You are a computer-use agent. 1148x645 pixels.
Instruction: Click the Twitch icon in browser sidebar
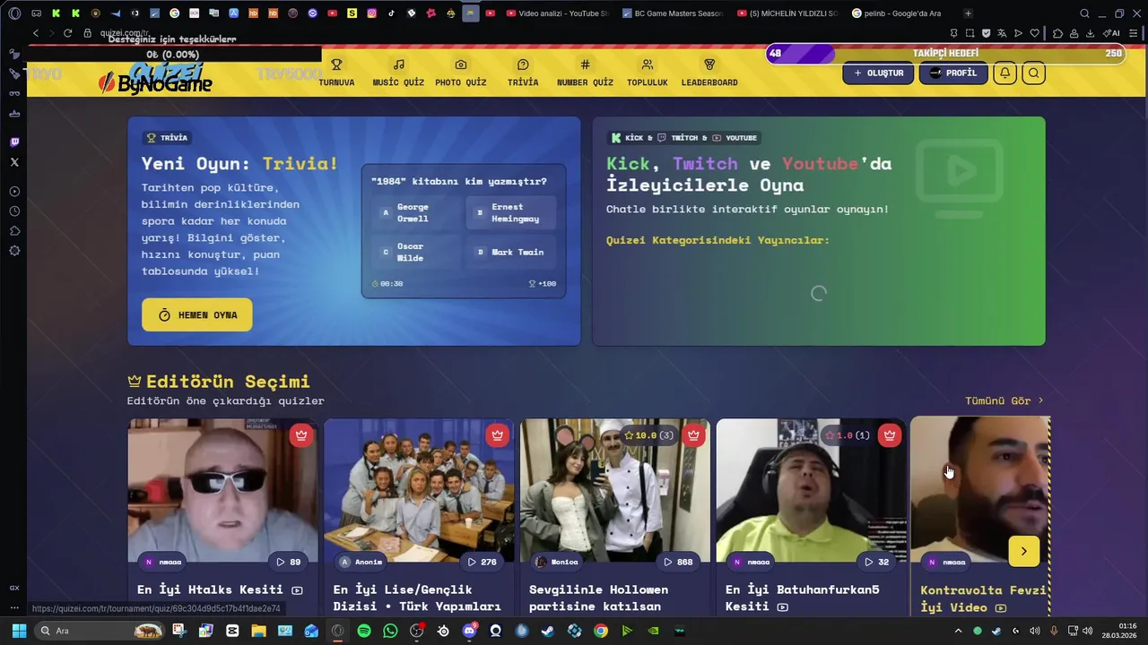tap(14, 142)
